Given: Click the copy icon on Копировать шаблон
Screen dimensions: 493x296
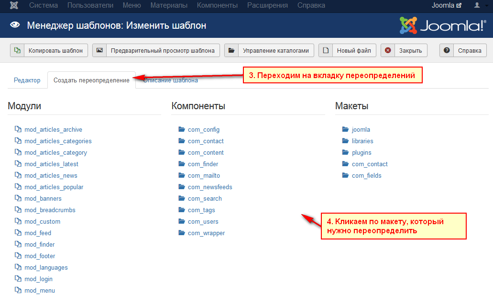Looking at the screenshot, I should [17, 50].
